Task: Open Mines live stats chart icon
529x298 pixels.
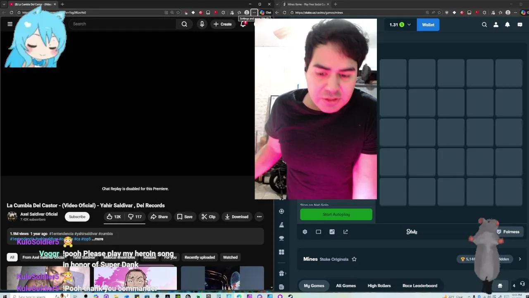Action: [x=332, y=232]
